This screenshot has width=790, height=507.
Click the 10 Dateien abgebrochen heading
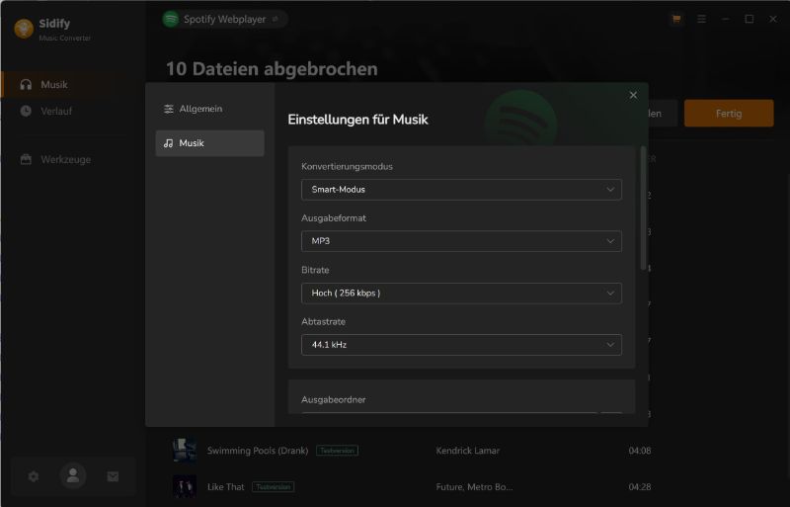click(x=272, y=68)
